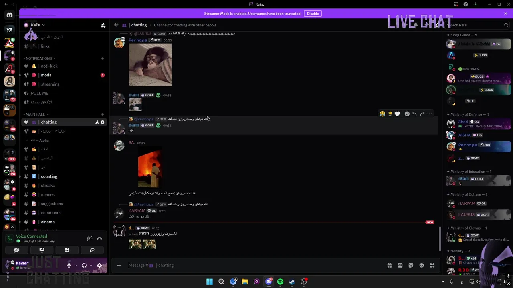Share your screen from the voice panel
This screenshot has height=288, width=513.
click(x=42, y=250)
